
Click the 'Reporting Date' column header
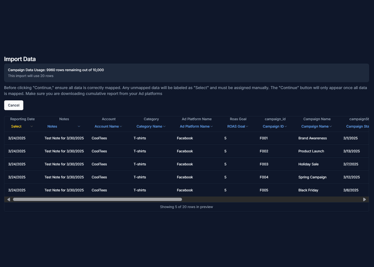pos(22,119)
